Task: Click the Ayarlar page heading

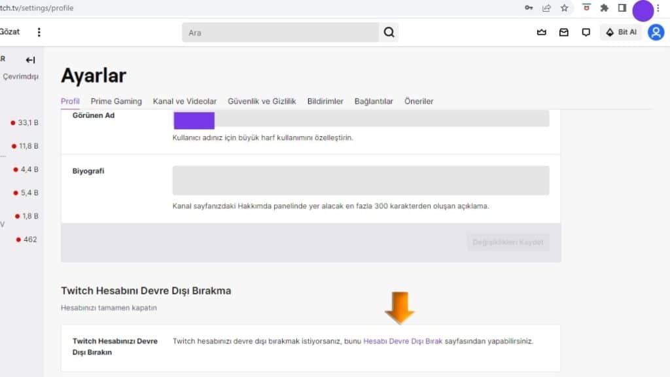Action: (x=94, y=76)
